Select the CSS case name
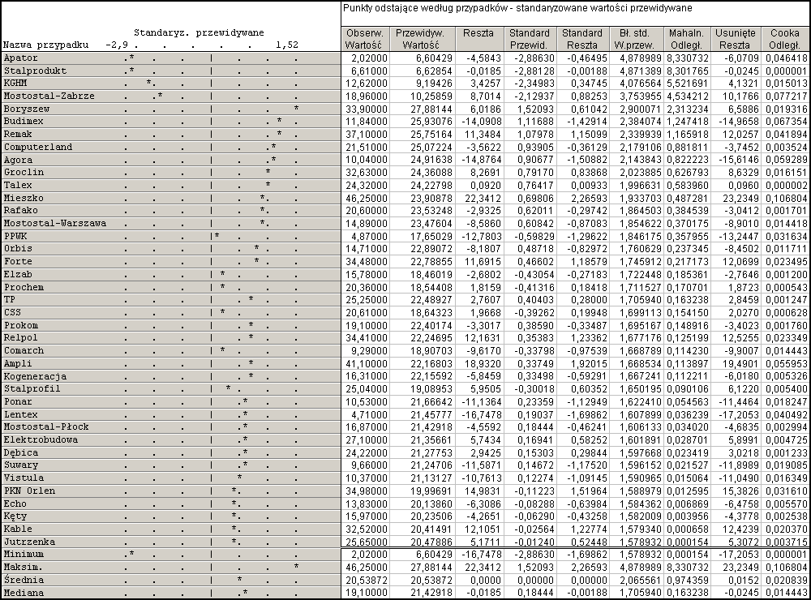 click(x=12, y=314)
